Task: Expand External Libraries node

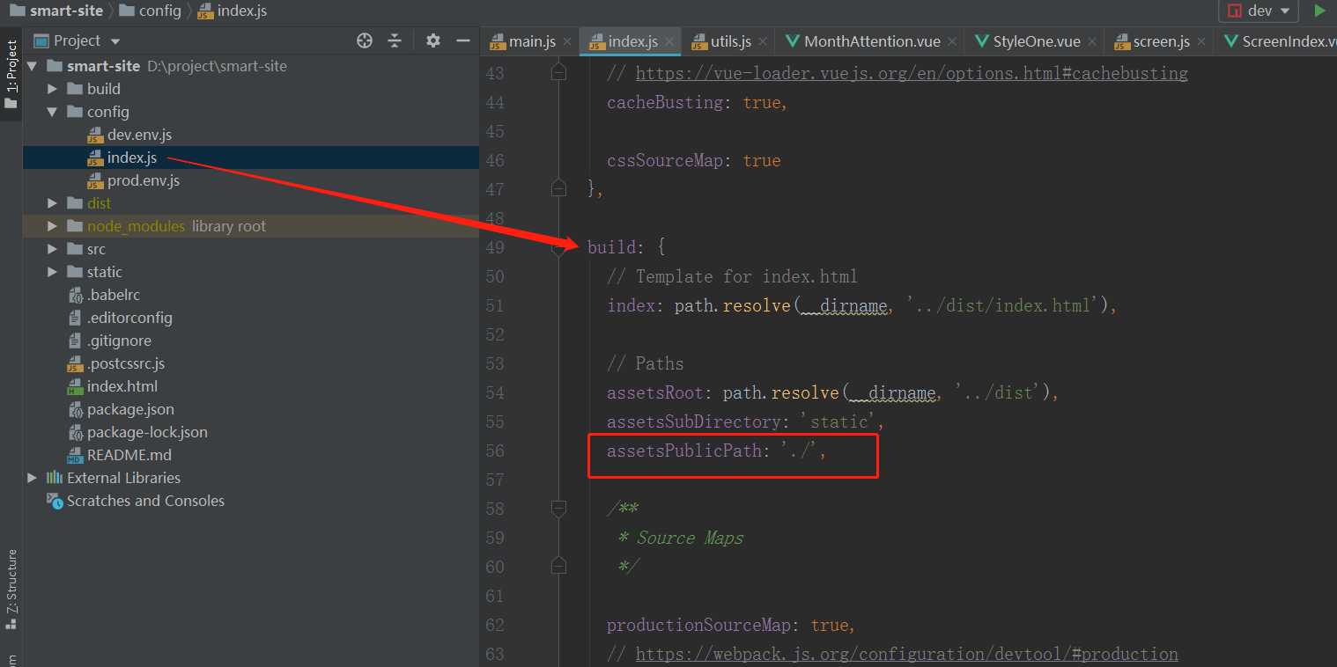Action: coord(33,478)
